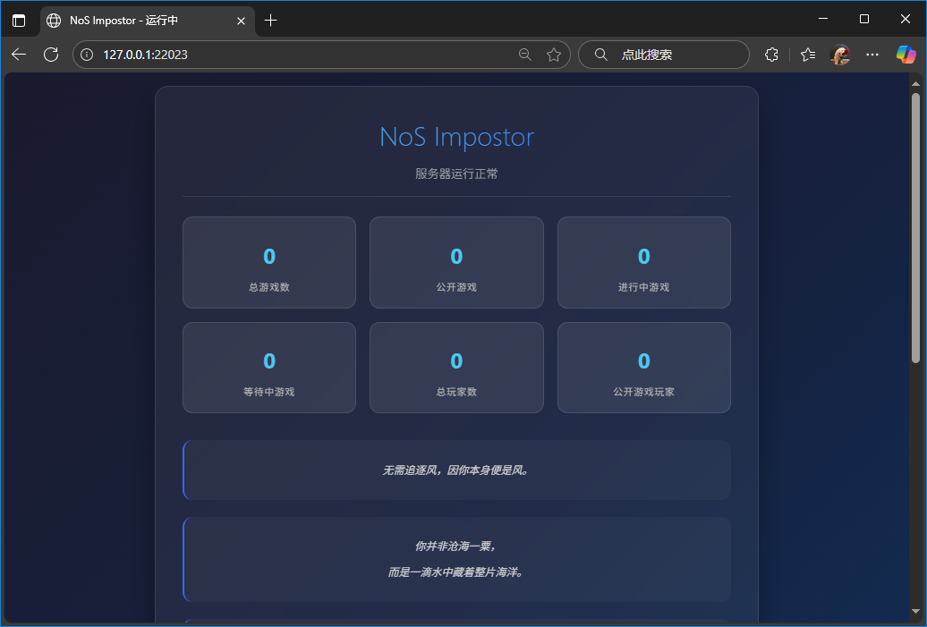Open the Settings and more menu
This screenshot has width=927, height=627.
[x=872, y=55]
